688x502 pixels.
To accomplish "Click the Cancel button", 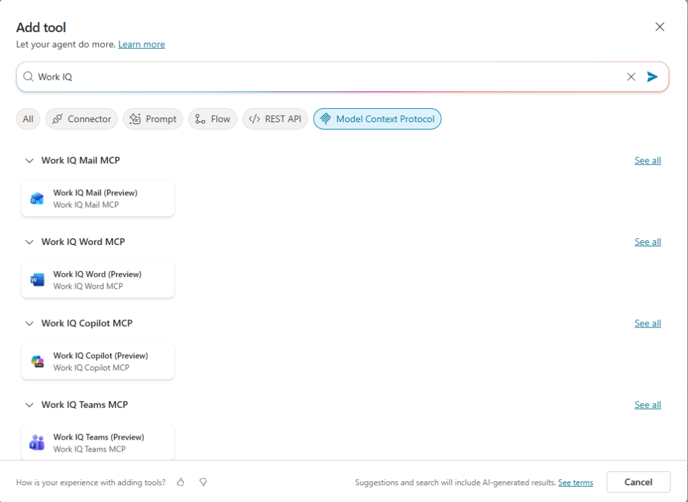I will pos(638,482).
